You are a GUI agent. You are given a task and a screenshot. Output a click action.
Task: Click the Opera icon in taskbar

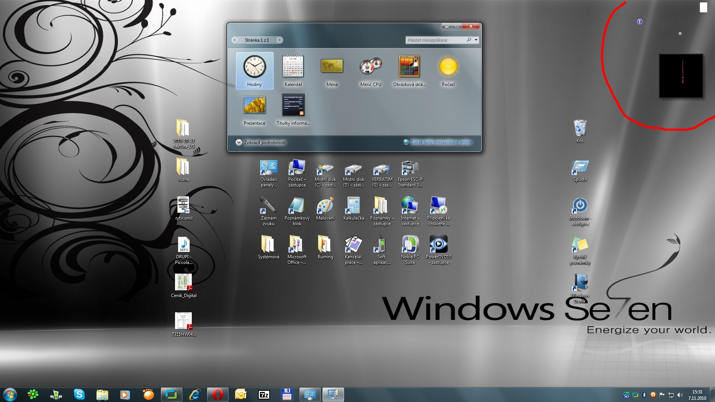[217, 395]
